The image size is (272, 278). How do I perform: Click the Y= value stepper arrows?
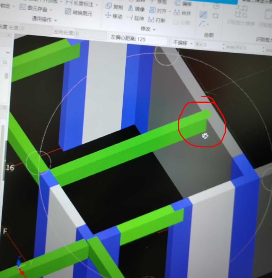tap(264, 50)
